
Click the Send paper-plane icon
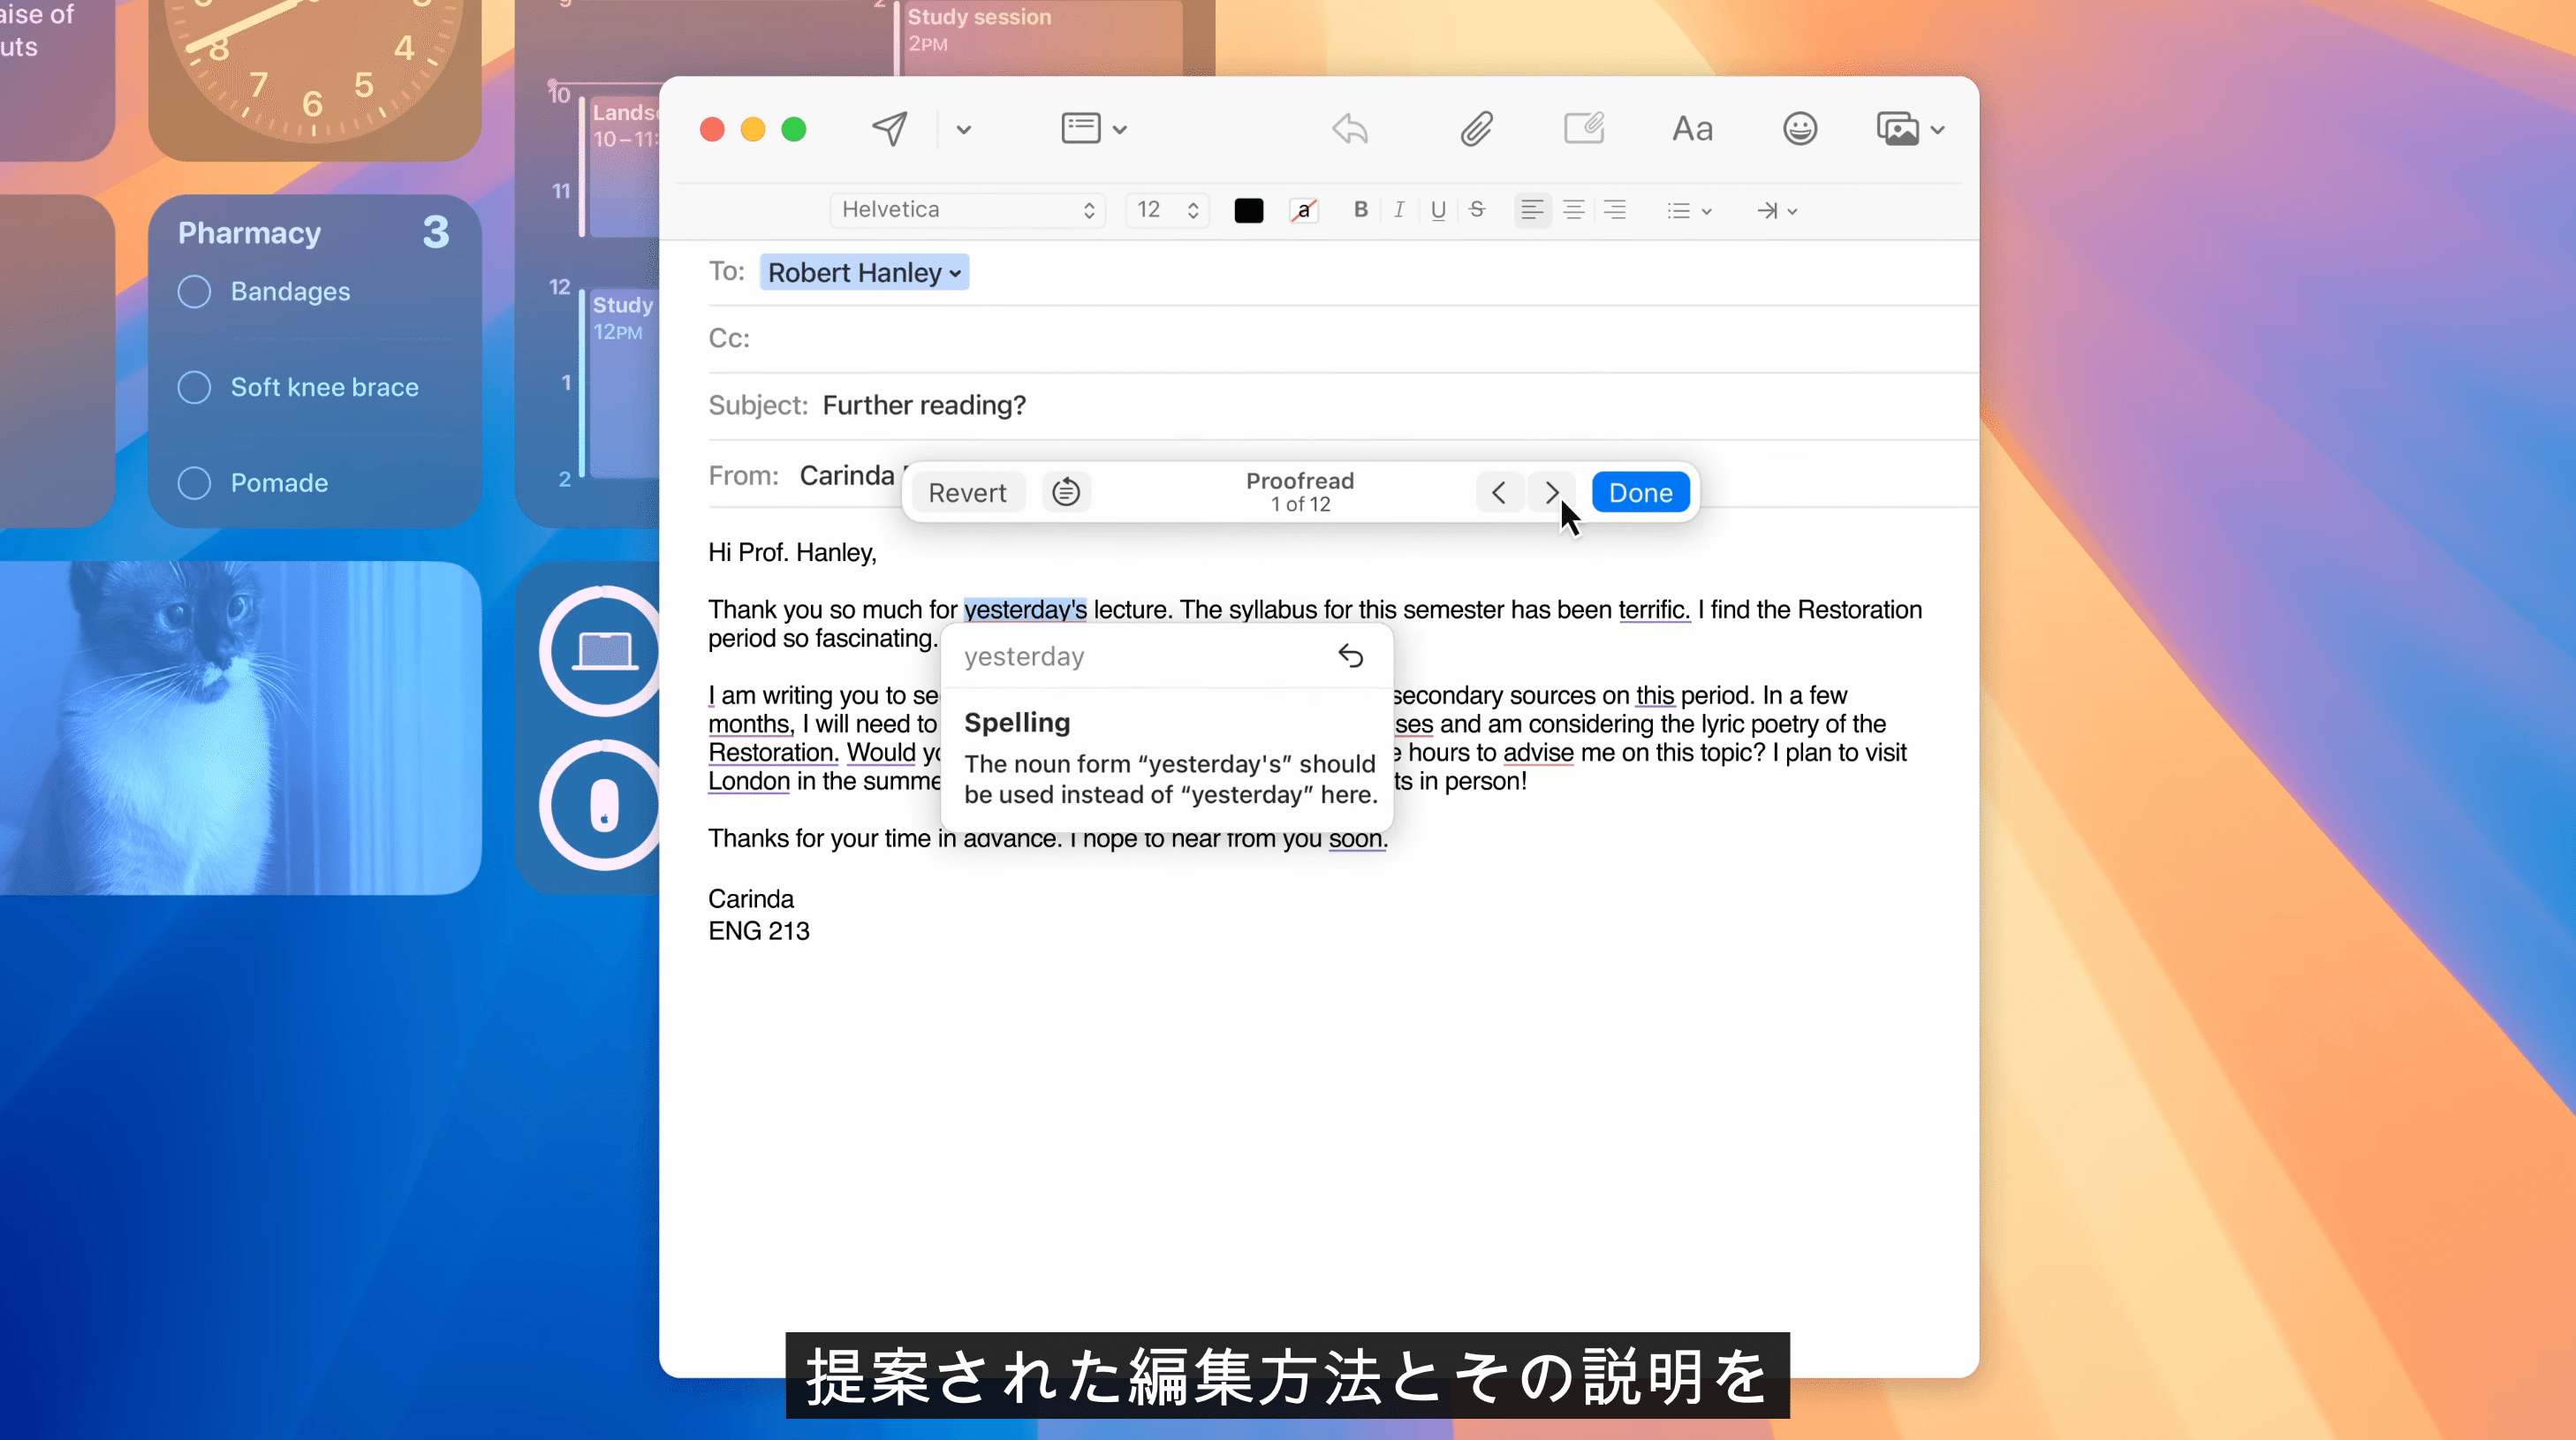[x=889, y=129]
